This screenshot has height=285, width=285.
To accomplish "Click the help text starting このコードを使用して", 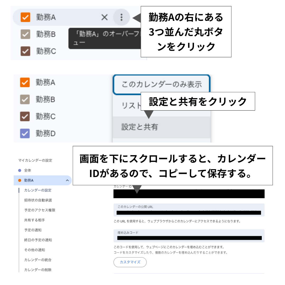I will [169, 247].
